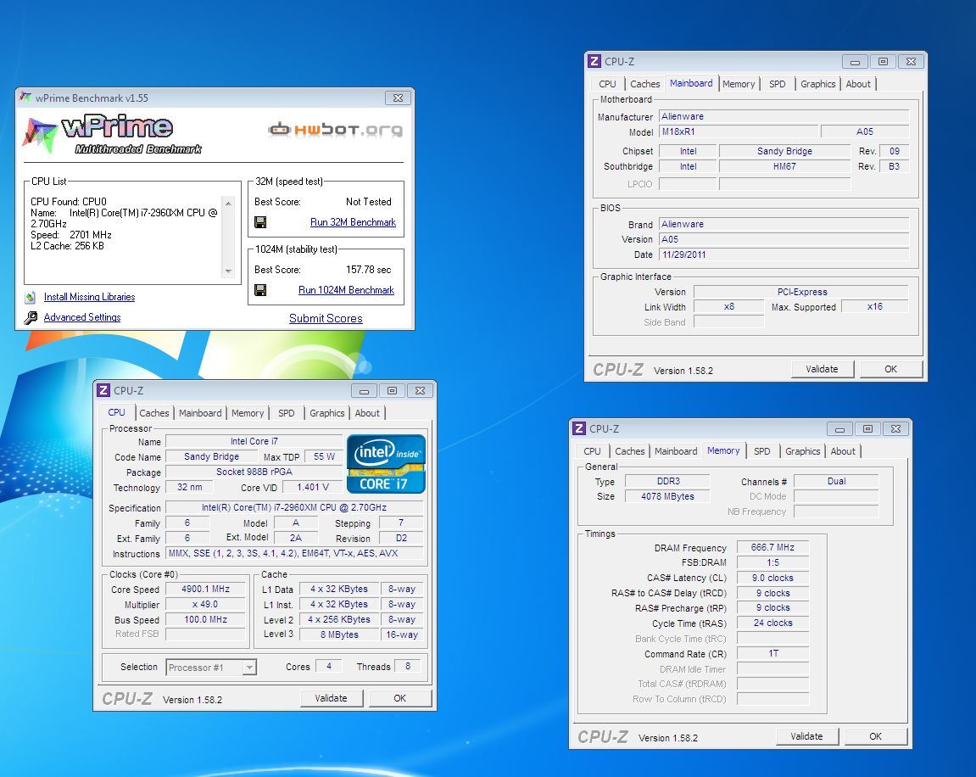This screenshot has width=976, height=777.
Task: Open Install Missing Libraries link
Action: pos(89,297)
